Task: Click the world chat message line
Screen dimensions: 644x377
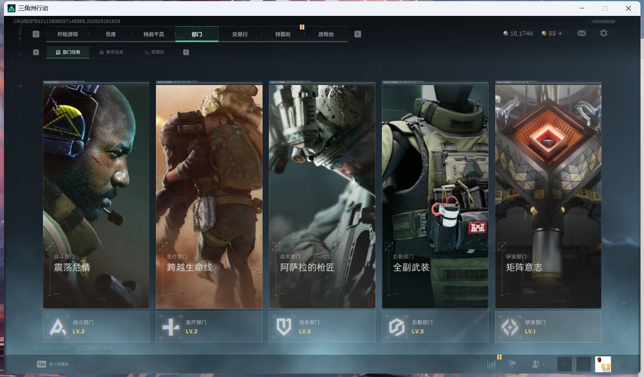Action: click(x=73, y=348)
